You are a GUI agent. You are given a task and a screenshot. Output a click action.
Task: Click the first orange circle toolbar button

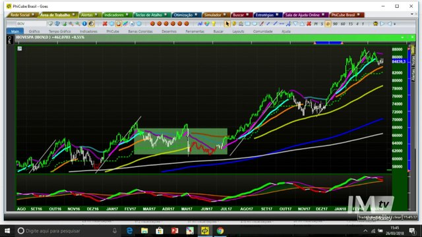click(x=152, y=24)
